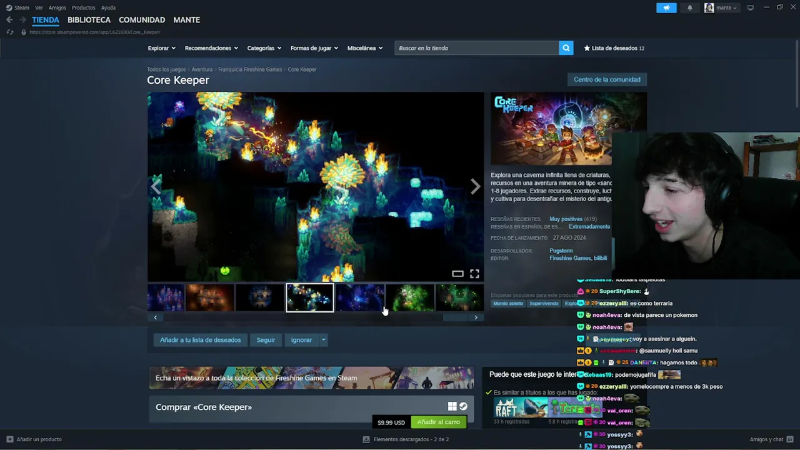Switch to the TIENDA tab

(x=46, y=20)
